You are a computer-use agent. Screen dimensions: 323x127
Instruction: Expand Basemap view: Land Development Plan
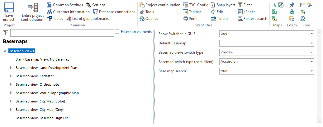pyautogui.click(x=11, y=68)
